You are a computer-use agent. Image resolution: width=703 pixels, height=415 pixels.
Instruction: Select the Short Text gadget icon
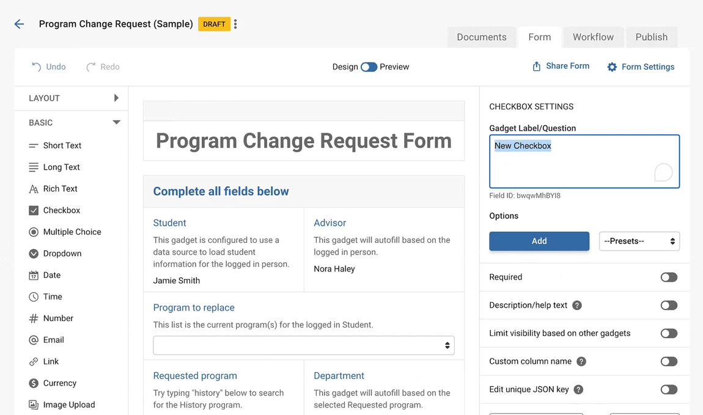click(x=34, y=145)
